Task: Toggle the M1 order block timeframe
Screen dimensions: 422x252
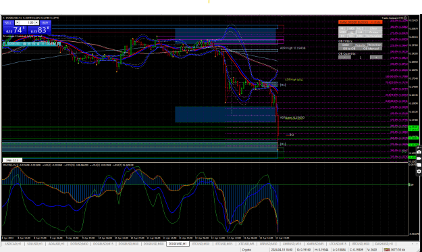Action: click(342, 28)
